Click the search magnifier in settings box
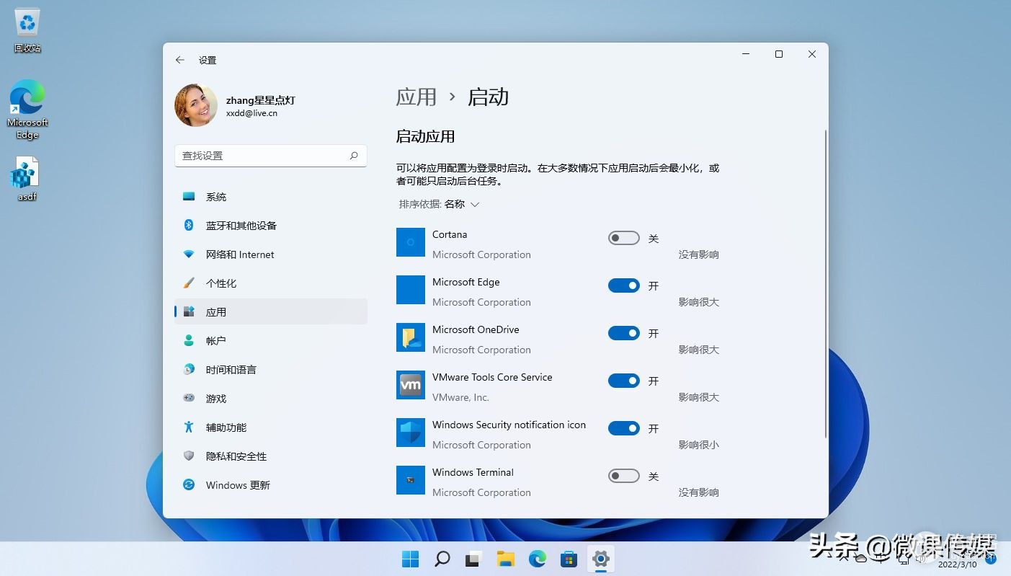The image size is (1011, 576). click(354, 156)
